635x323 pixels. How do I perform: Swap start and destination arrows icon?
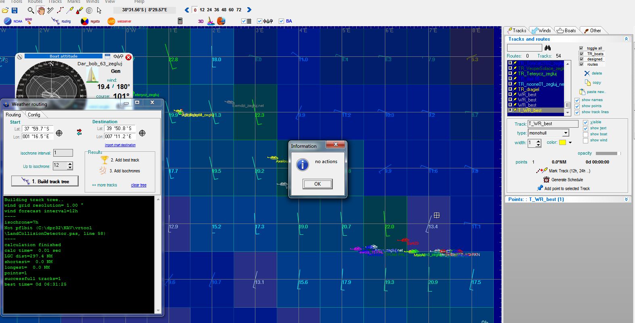[x=79, y=132]
